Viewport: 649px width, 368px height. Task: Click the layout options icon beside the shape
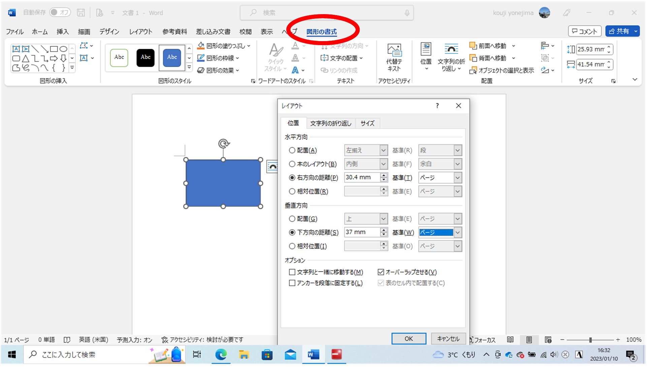click(x=272, y=166)
